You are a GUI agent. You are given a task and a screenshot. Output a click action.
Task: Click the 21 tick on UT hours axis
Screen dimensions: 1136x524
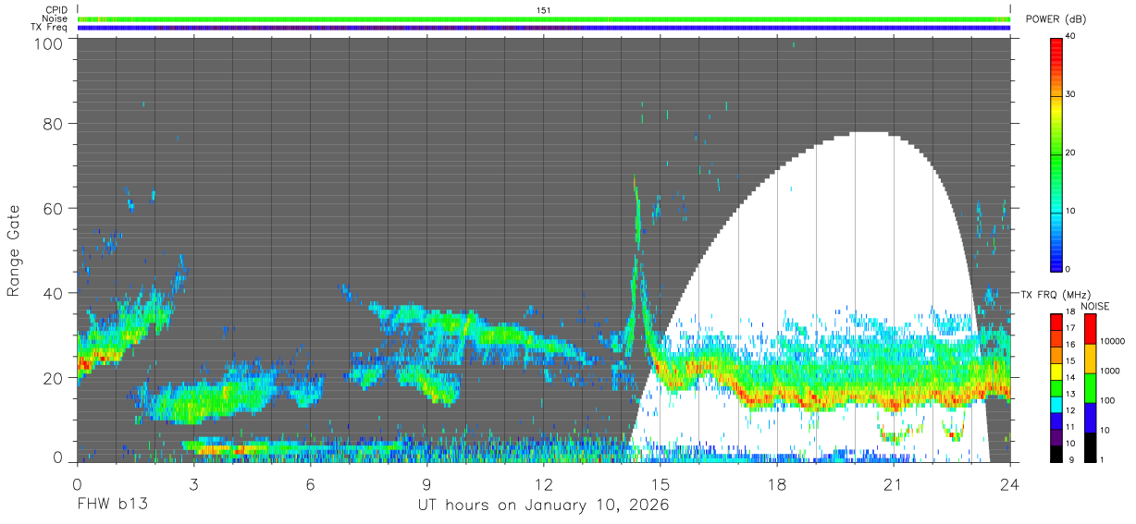pos(893,485)
